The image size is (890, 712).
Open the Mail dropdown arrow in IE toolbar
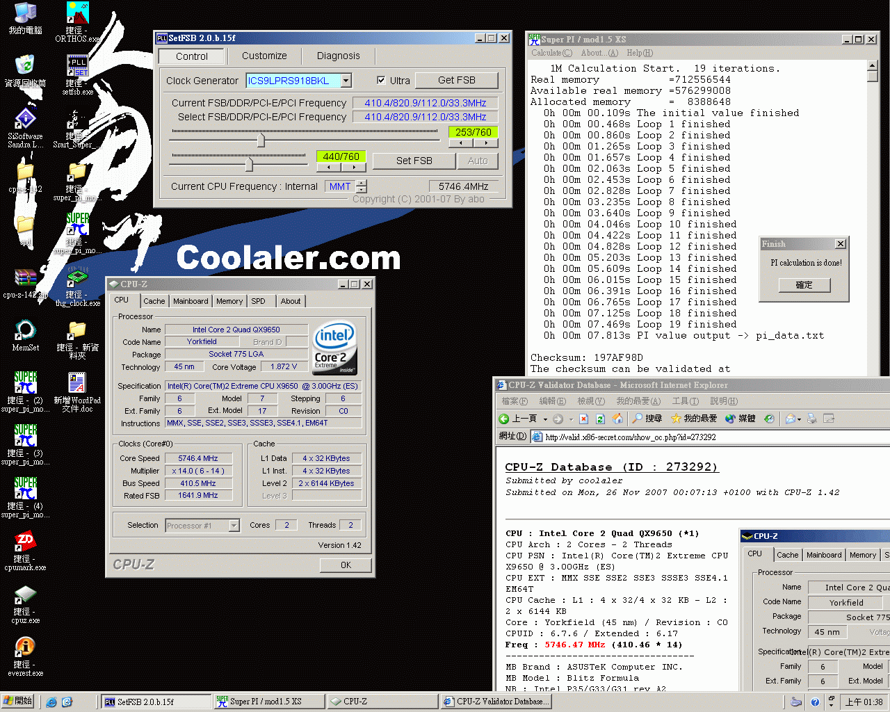pos(800,419)
